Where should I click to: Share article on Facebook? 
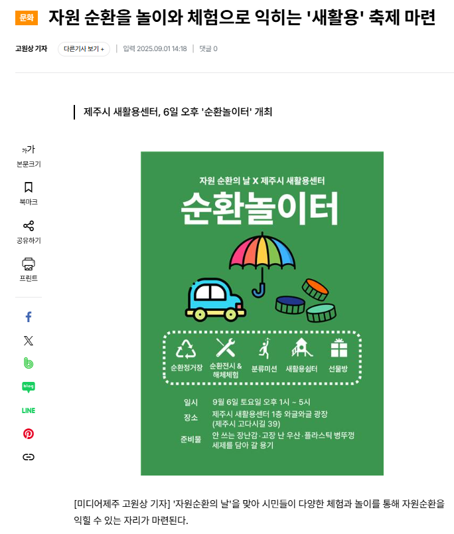pos(29,317)
